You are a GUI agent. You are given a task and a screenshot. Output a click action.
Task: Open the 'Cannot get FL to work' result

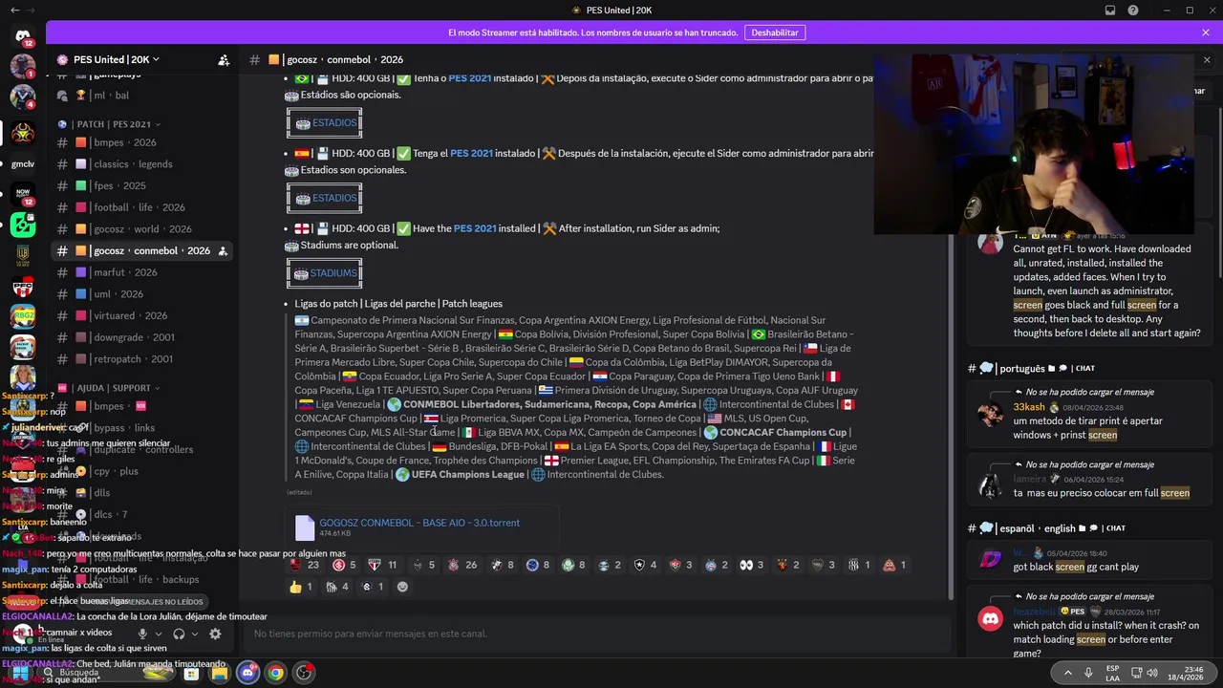click(1088, 287)
